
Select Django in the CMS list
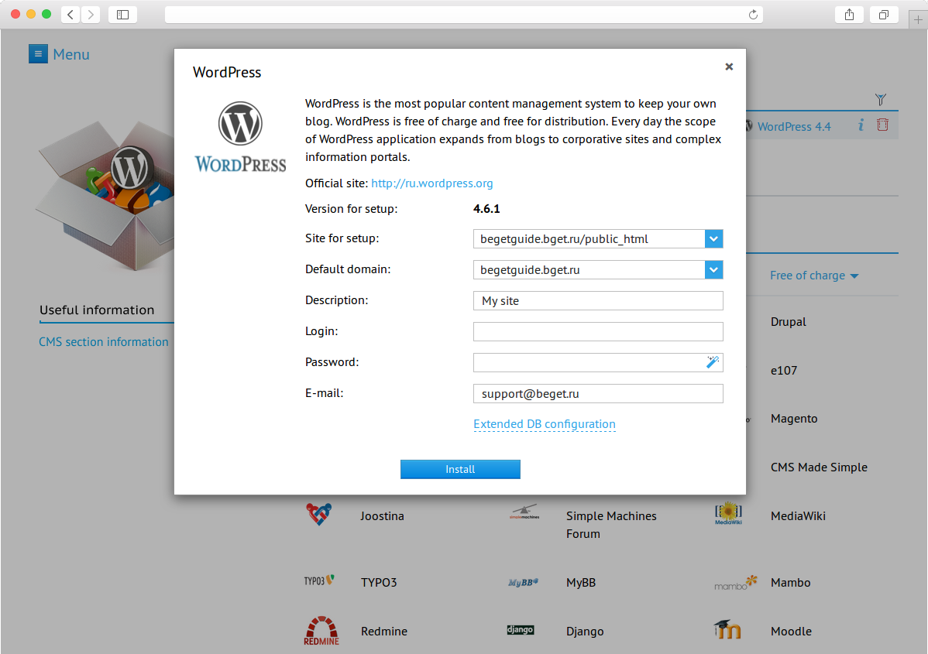point(585,631)
